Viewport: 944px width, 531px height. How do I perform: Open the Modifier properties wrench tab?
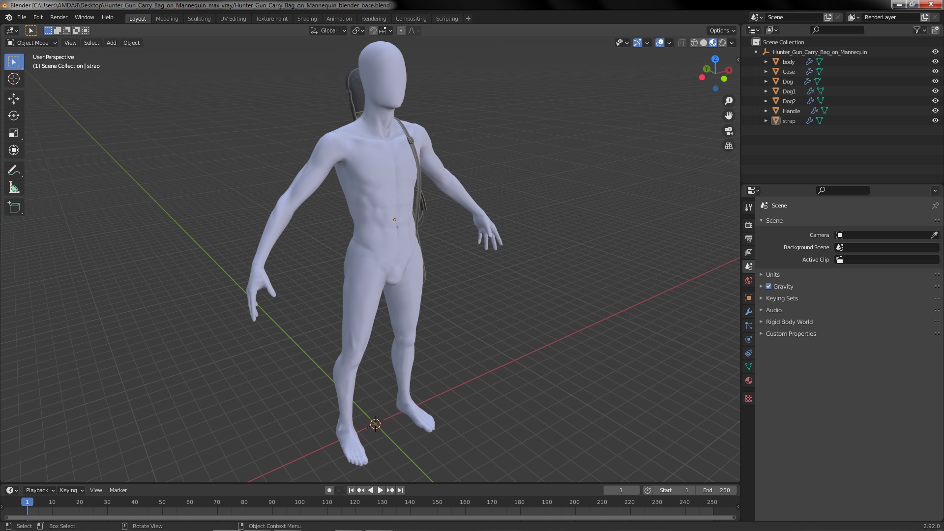pyautogui.click(x=749, y=312)
